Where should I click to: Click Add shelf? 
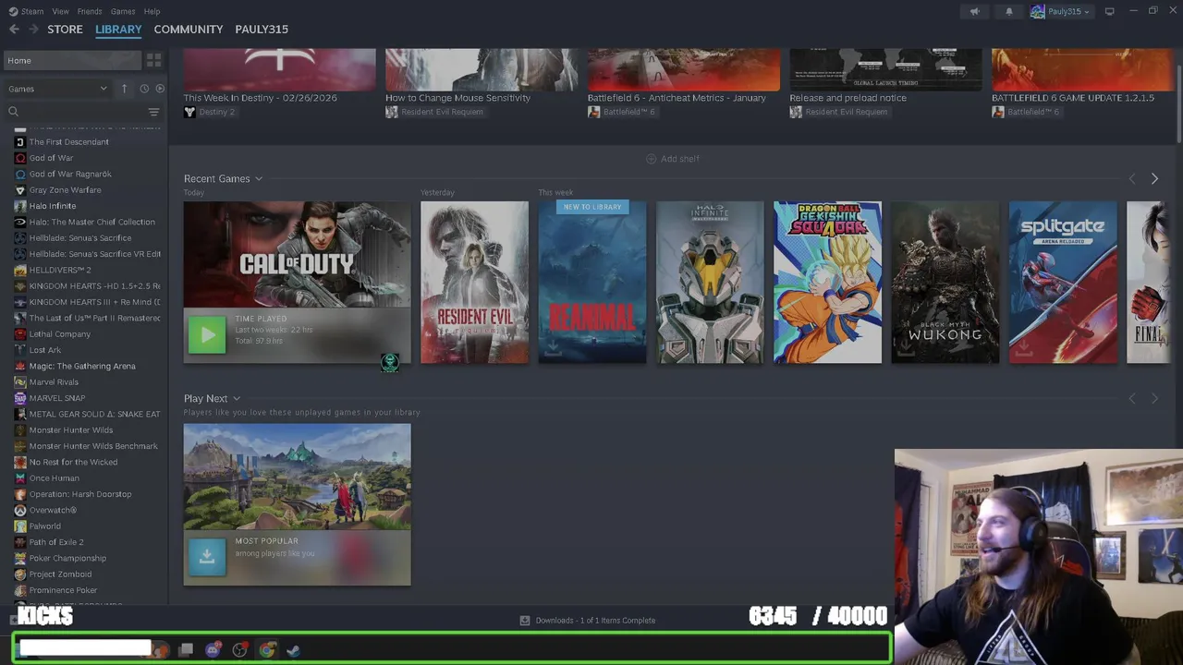[672, 159]
